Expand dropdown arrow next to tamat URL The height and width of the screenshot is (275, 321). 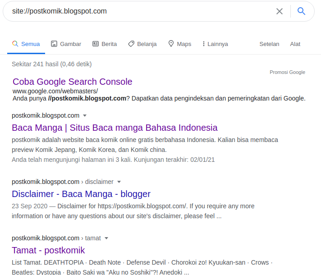pyautogui.click(x=106, y=238)
